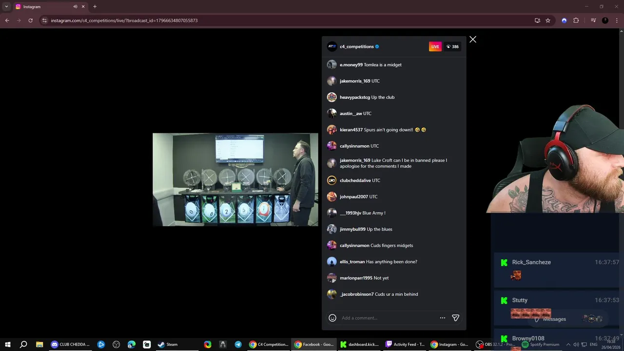Switch to CLUB CHEDDA Discord taskbar item
The image size is (624, 351).
point(71,344)
